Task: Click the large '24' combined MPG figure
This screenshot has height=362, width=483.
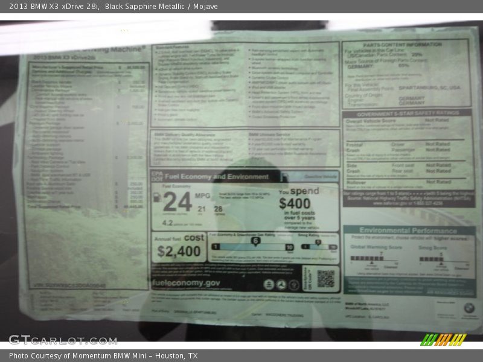Action: (x=178, y=202)
